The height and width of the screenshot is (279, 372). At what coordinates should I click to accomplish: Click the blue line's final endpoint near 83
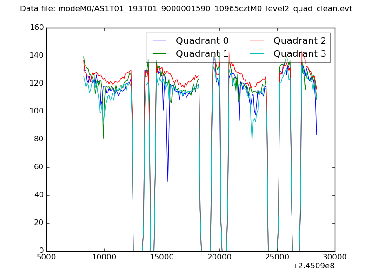[x=317, y=135]
